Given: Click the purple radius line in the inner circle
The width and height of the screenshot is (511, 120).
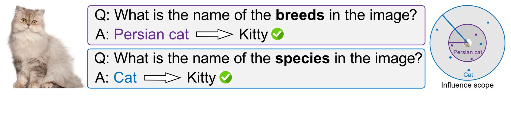Looking at the screenshot, I should click(457, 43).
